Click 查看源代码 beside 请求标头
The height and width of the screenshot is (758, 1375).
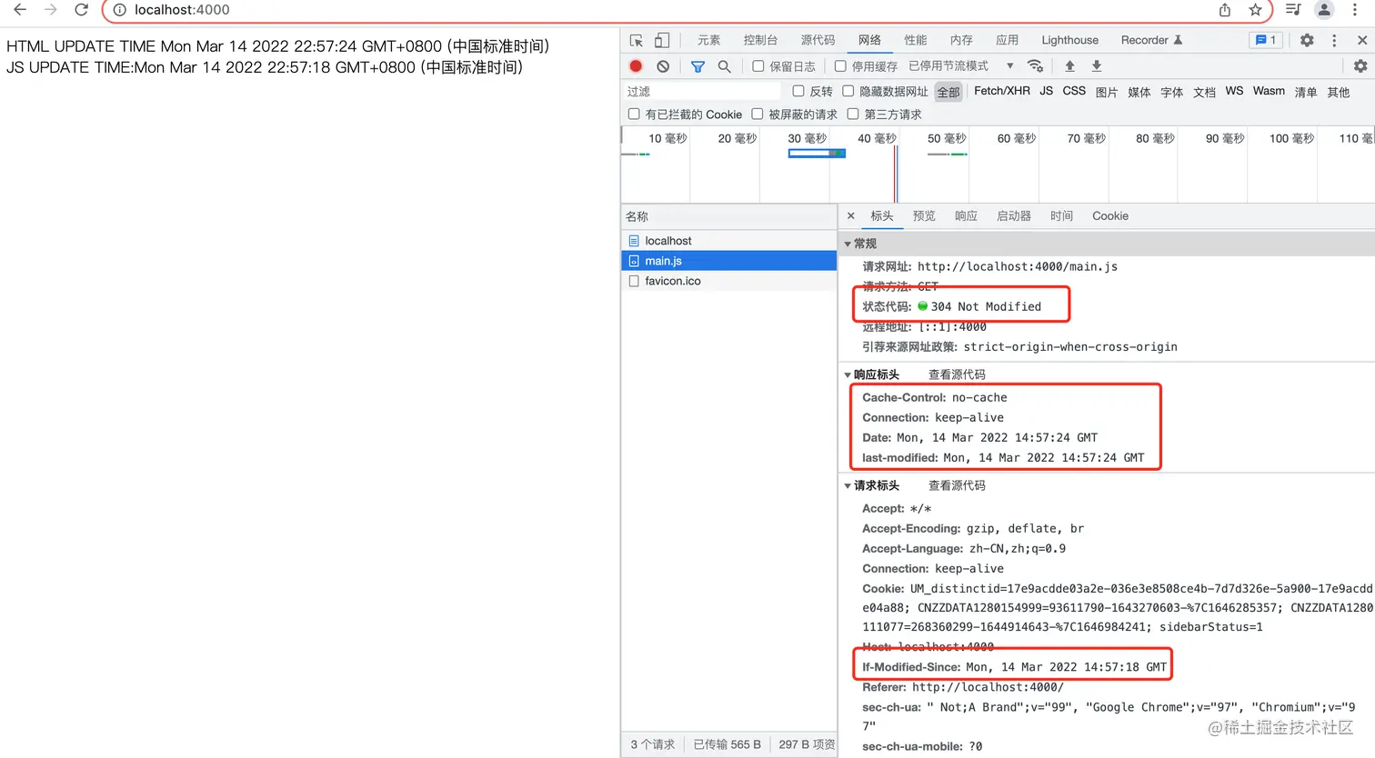coord(956,485)
